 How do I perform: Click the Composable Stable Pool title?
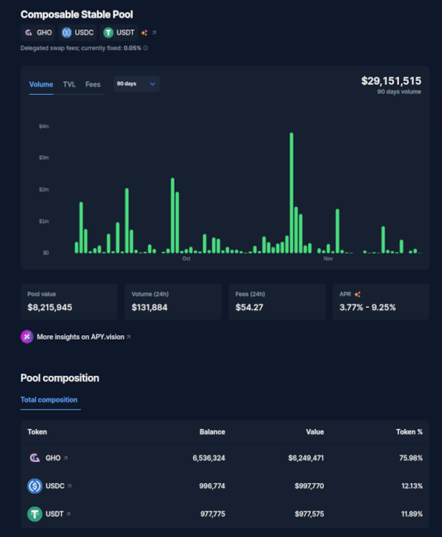tap(77, 15)
